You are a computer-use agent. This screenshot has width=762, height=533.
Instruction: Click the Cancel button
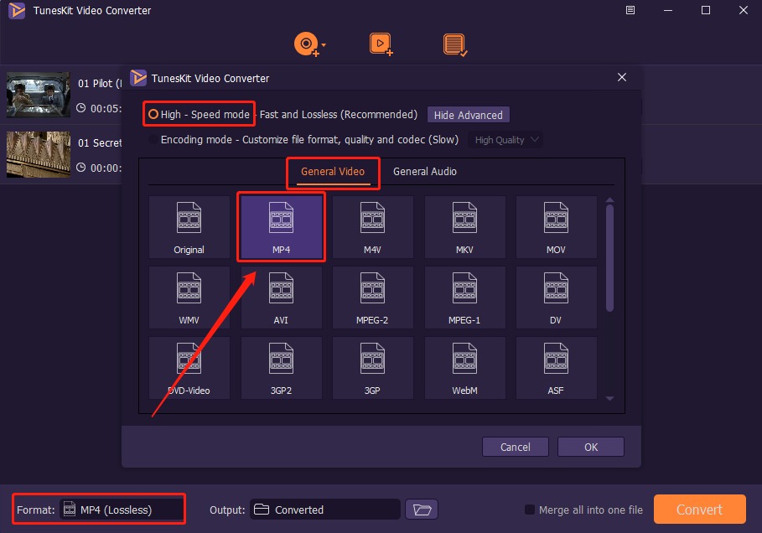[x=516, y=447]
